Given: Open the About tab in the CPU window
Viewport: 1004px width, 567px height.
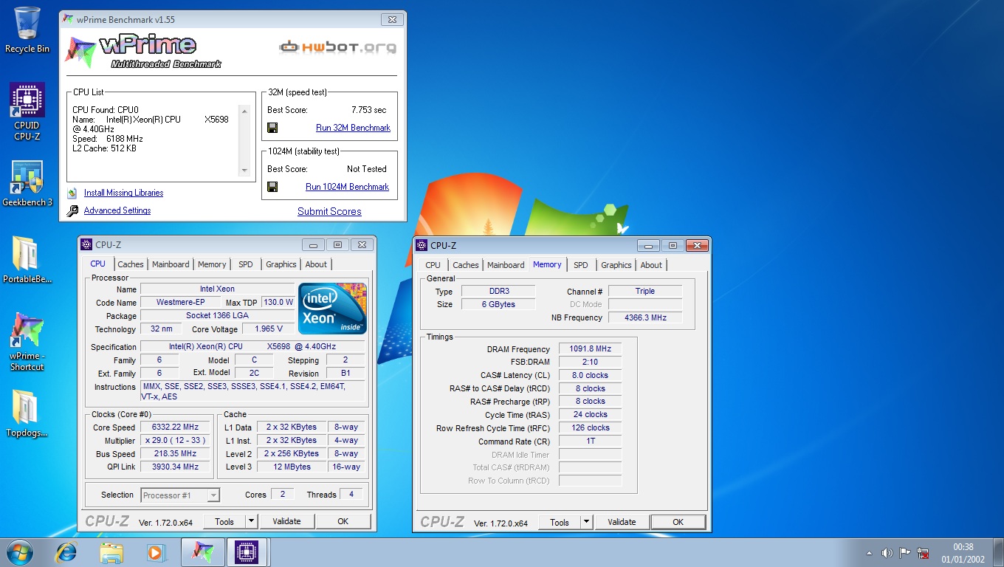Looking at the screenshot, I should [x=316, y=264].
